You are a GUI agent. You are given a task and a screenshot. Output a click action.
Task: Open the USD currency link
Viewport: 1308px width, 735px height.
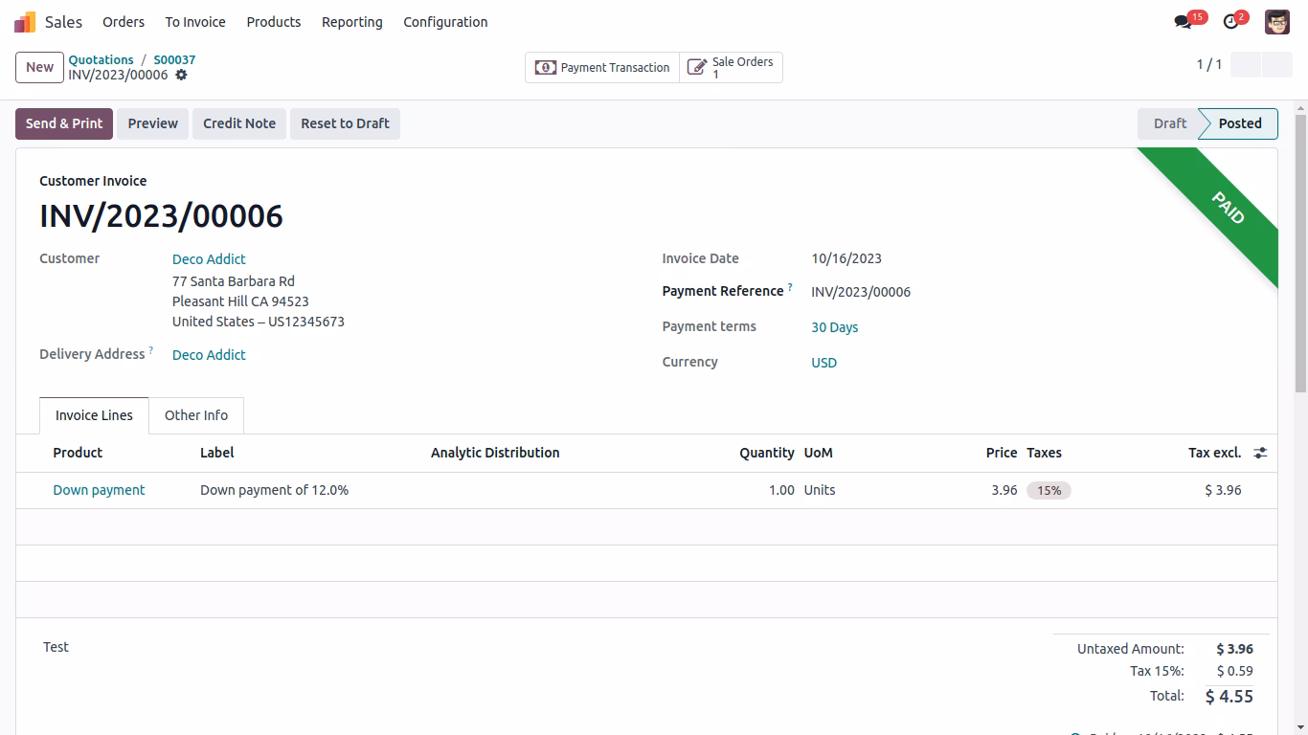click(x=824, y=363)
